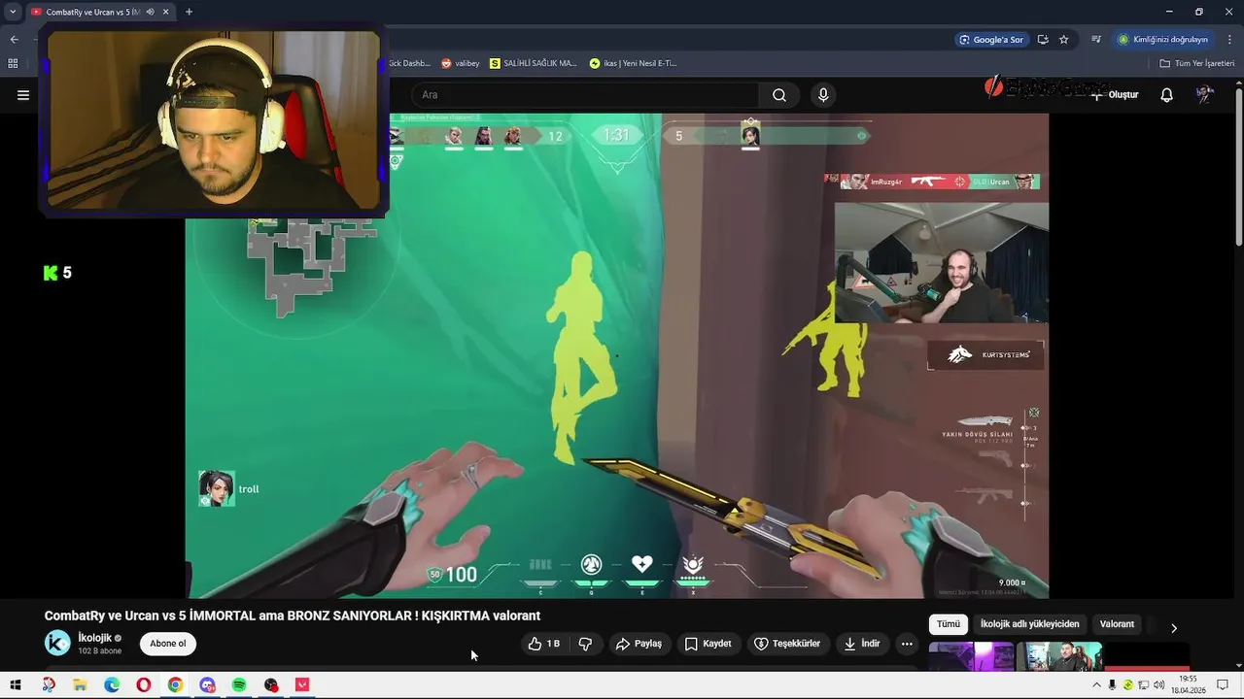Launch Microsoft Edge from the taskbar
The height and width of the screenshot is (699, 1244).
point(112,685)
